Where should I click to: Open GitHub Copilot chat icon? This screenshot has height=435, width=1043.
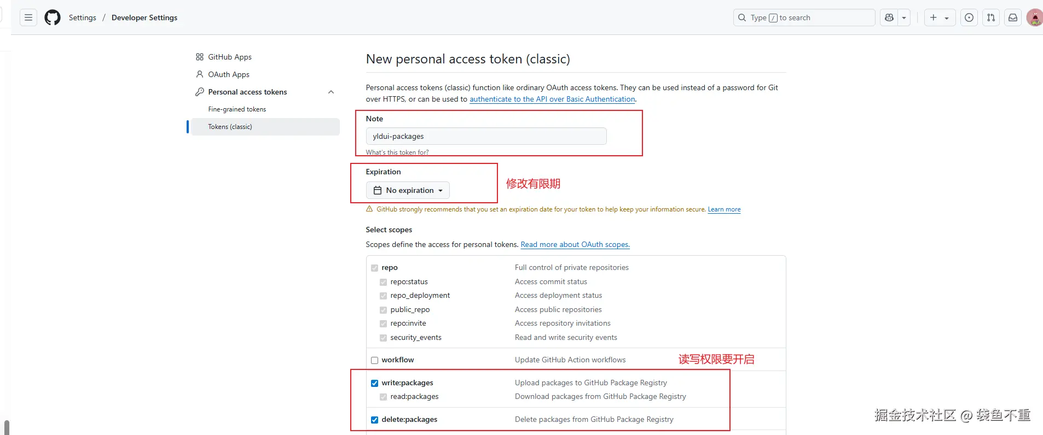click(x=889, y=17)
